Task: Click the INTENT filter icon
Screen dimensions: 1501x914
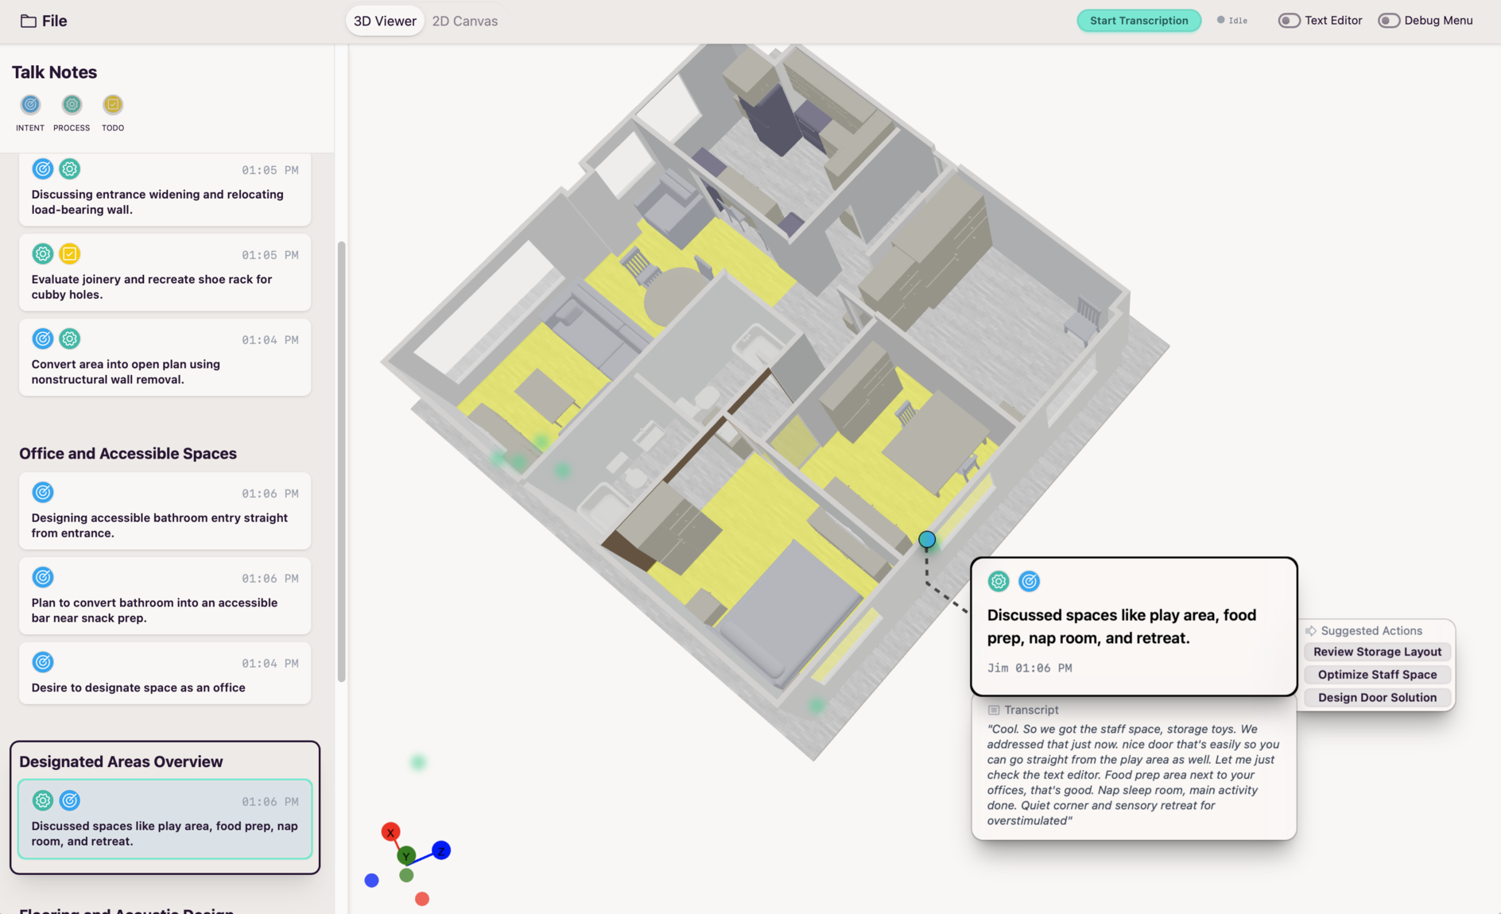Action: coord(30,105)
